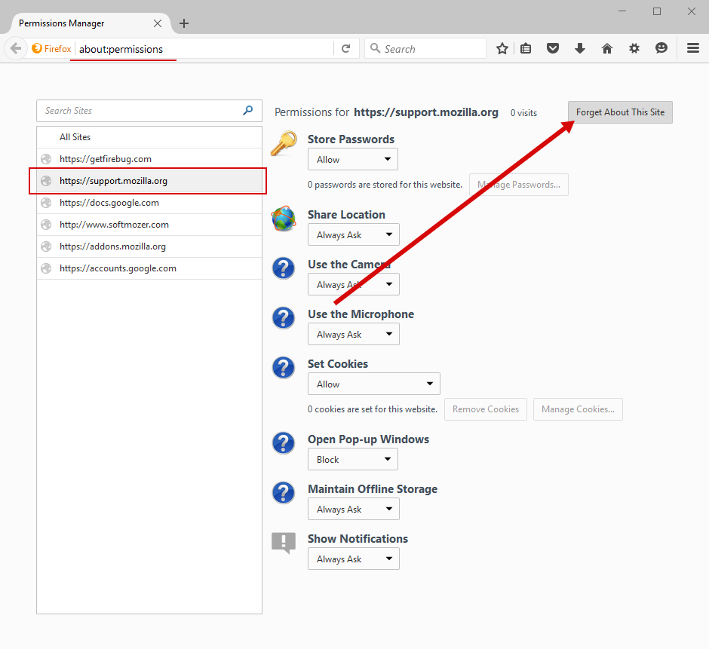This screenshot has height=649, width=709.
Task: Open the Downloads arrow icon
Action: point(580,48)
